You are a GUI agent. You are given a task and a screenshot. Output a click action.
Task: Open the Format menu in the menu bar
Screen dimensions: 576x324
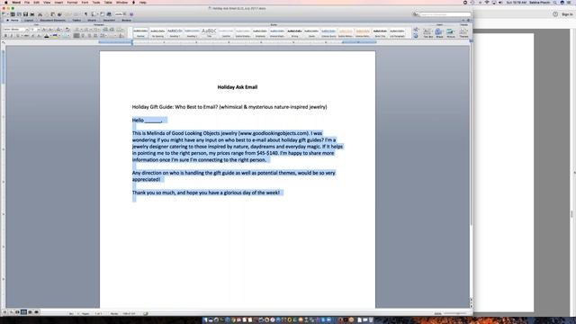pos(72,2)
